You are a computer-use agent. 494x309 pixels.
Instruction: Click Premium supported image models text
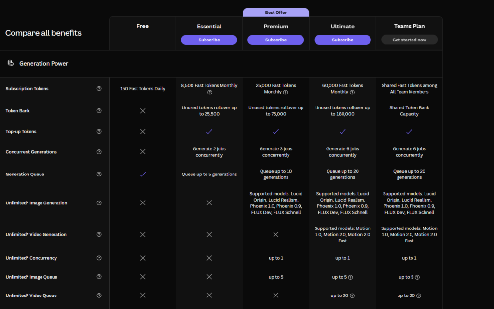coord(275,203)
